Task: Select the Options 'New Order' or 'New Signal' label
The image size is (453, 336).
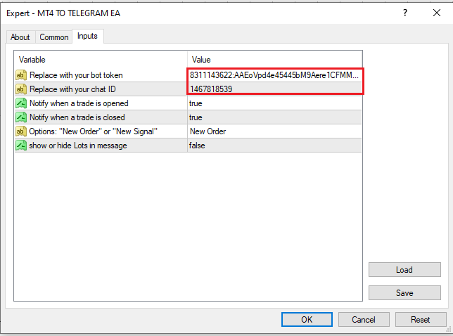Action: (94, 131)
